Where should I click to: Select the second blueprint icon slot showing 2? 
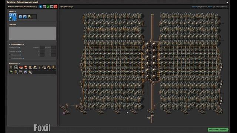coord(25,17)
